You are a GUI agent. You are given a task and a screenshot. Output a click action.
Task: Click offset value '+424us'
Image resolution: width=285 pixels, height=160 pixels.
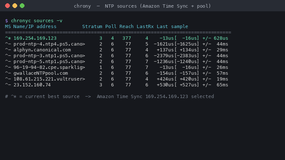(x=165, y=79)
